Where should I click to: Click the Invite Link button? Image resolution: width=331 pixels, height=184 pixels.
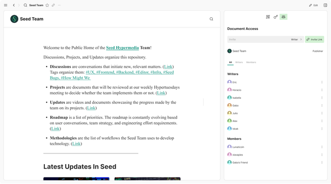[314, 40]
